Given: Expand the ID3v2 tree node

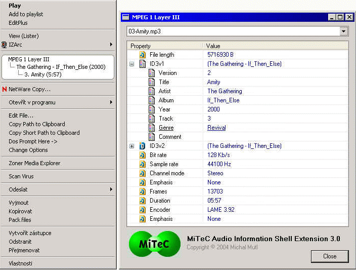Looking at the screenshot, I should [x=131, y=146].
